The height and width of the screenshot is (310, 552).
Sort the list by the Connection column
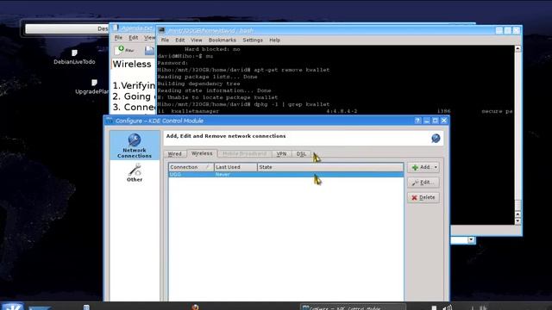click(x=191, y=167)
